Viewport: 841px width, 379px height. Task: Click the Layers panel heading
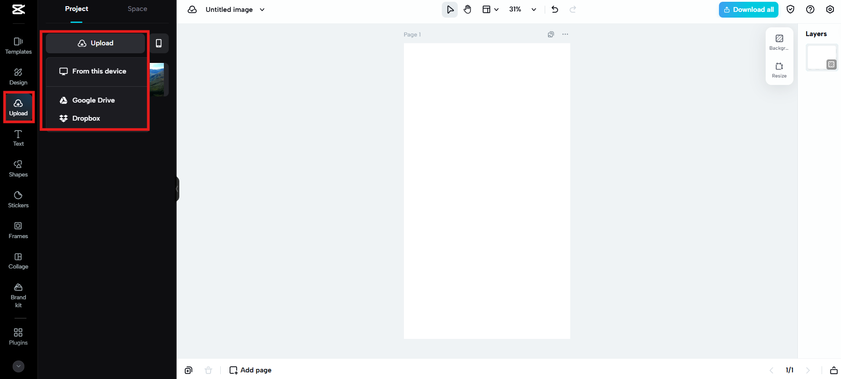click(x=816, y=34)
